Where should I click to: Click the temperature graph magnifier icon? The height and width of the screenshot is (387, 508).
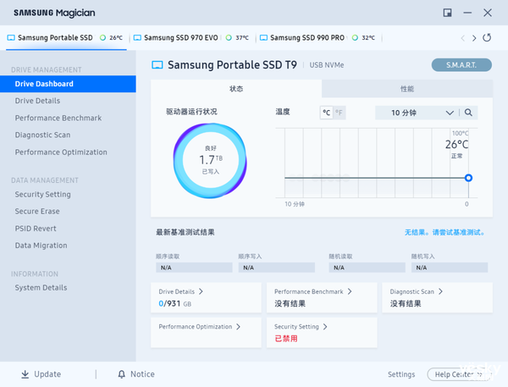[468, 113]
